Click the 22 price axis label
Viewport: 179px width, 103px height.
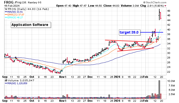[x=169, y=72]
